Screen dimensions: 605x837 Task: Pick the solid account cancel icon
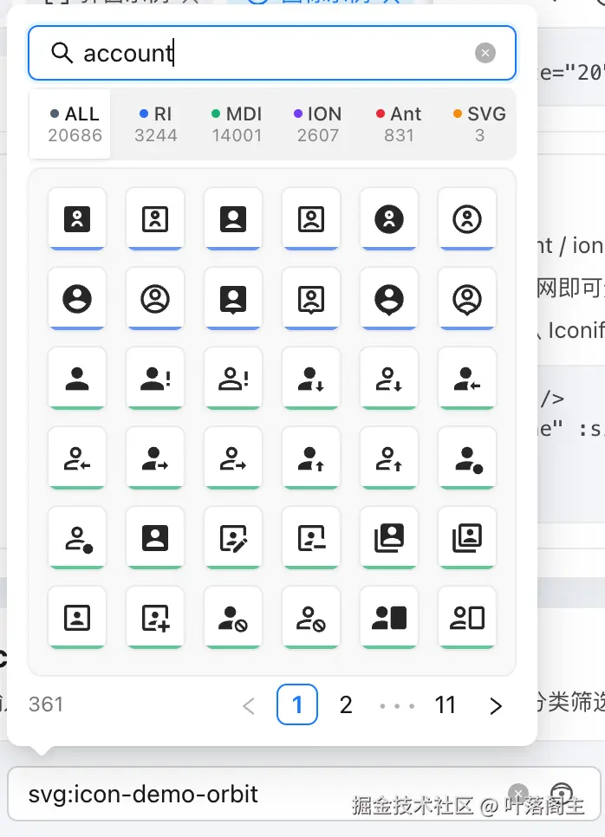[233, 618]
